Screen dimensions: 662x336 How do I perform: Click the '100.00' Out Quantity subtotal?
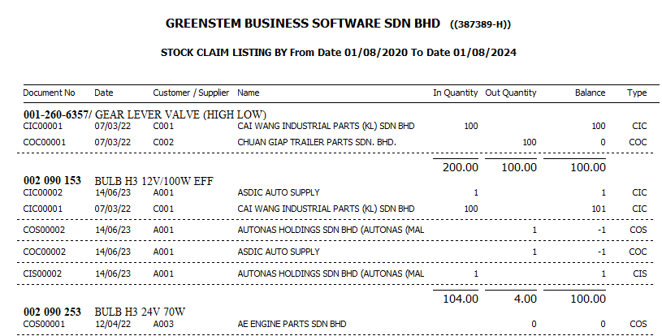pyautogui.click(x=519, y=167)
